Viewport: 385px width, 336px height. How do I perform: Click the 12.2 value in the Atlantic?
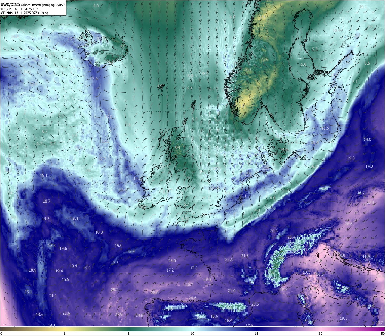(52, 246)
